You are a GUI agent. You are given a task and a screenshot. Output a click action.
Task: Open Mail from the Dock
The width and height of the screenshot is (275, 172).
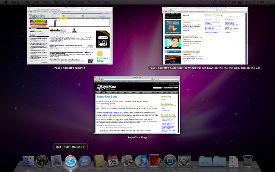coord(56,161)
